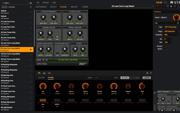This screenshot has height=113, width=180.
Task: Click the knobs view icon in control bar
Action: [39, 73]
